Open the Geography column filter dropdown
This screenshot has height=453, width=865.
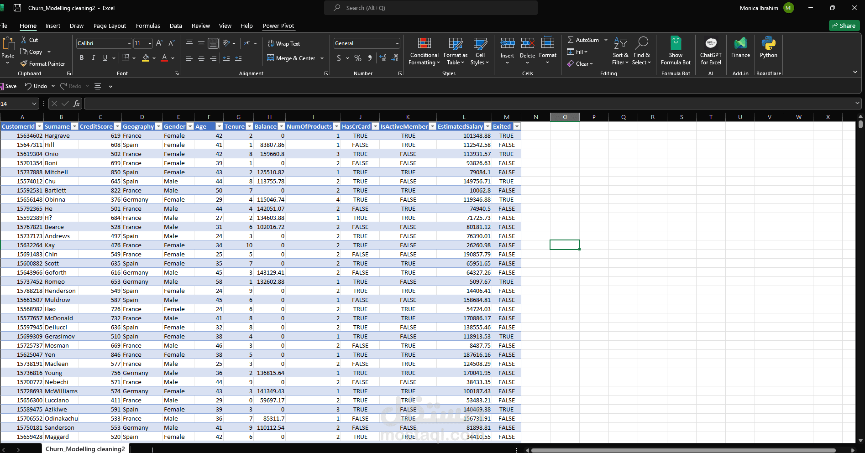point(158,126)
